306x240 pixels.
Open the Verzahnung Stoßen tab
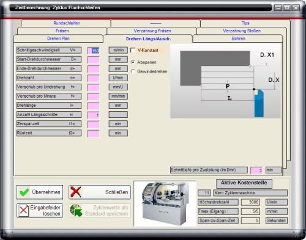click(242, 31)
